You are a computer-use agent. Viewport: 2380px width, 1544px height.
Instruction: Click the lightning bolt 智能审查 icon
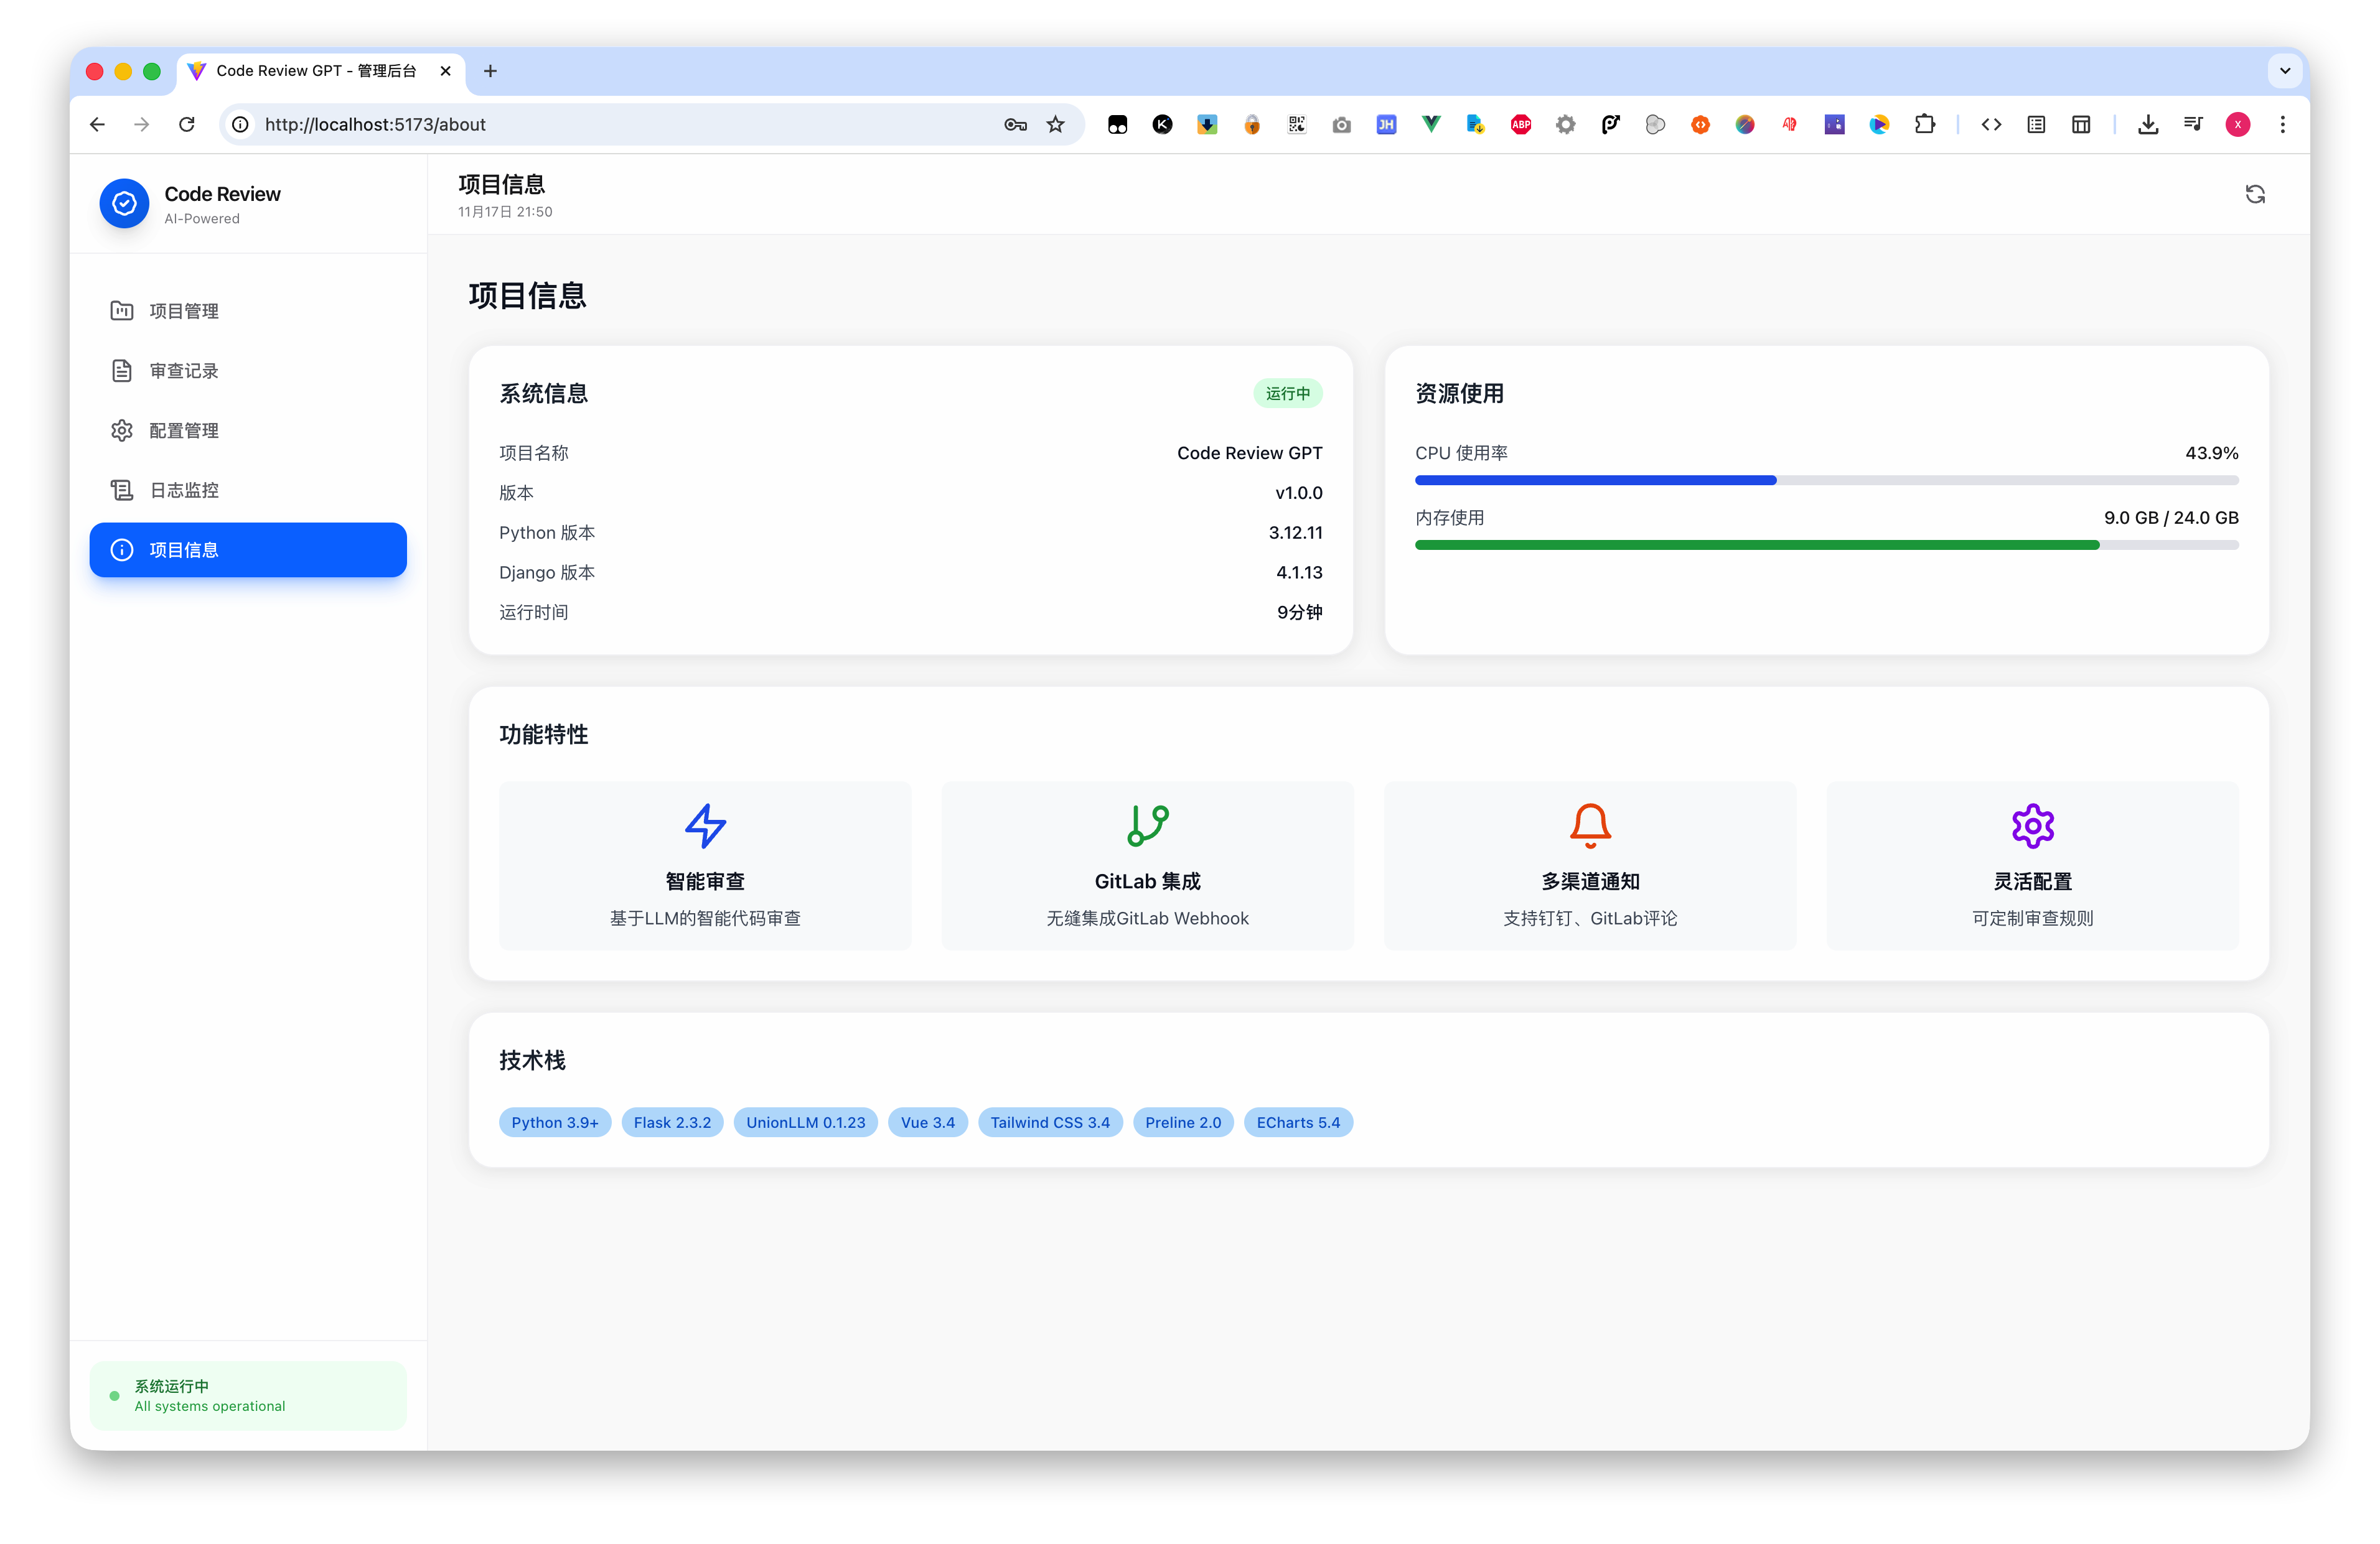click(705, 825)
